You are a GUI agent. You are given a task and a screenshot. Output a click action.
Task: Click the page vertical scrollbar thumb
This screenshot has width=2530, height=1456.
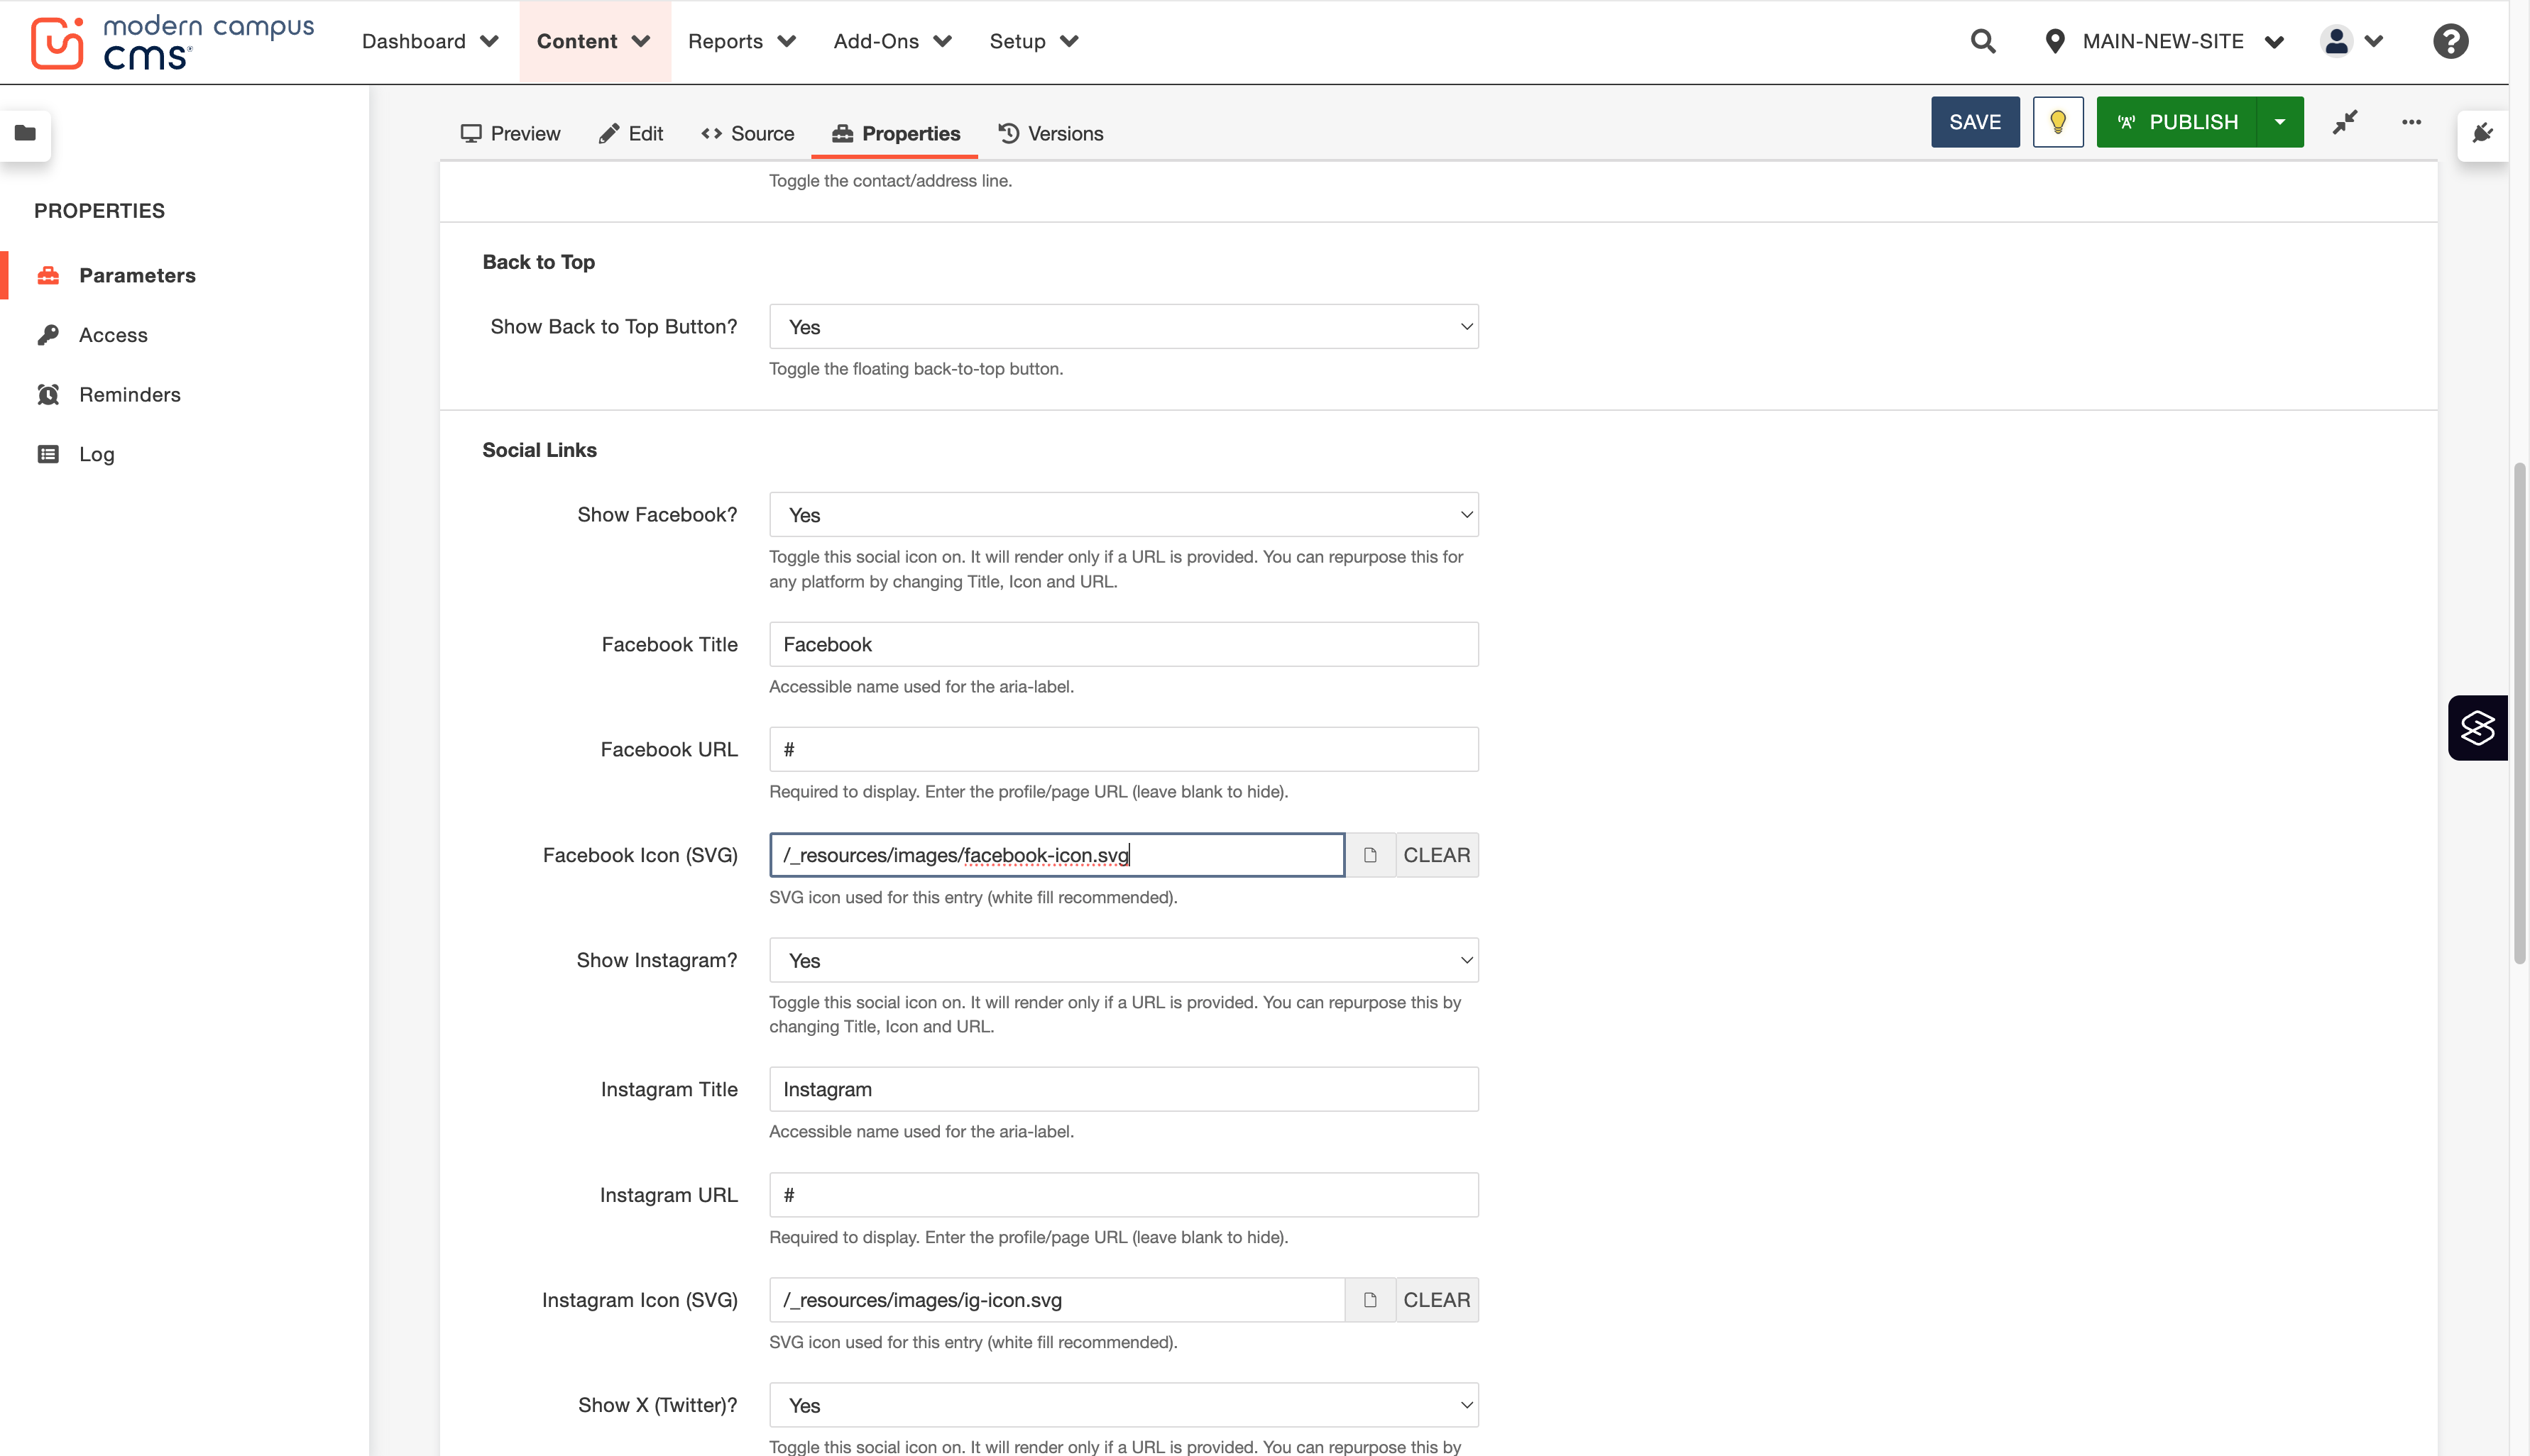pyautogui.click(x=2519, y=712)
